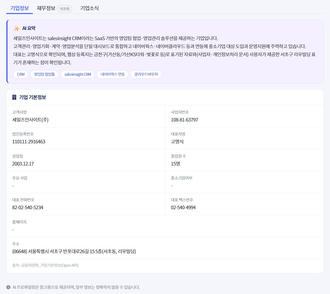The height and width of the screenshot is (294, 330).
Task: Click the 기업 기본정보 heading
Action: click(x=33, y=97)
